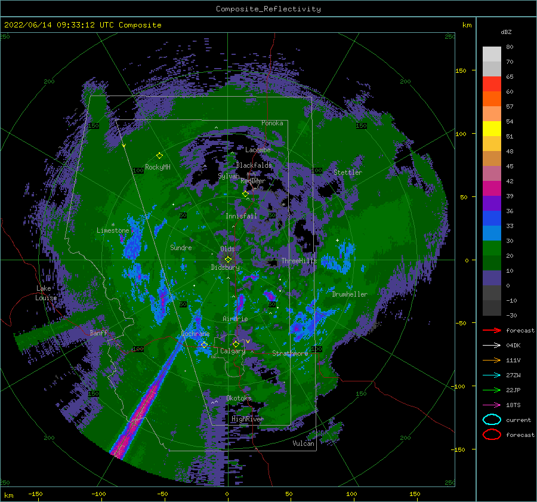537x502 pixels.
Task: Click the Cochrane city label
Action: [x=195, y=334]
